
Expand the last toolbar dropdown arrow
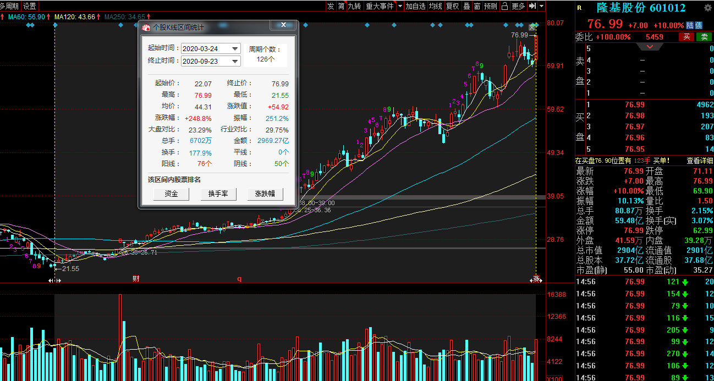[542, 6]
